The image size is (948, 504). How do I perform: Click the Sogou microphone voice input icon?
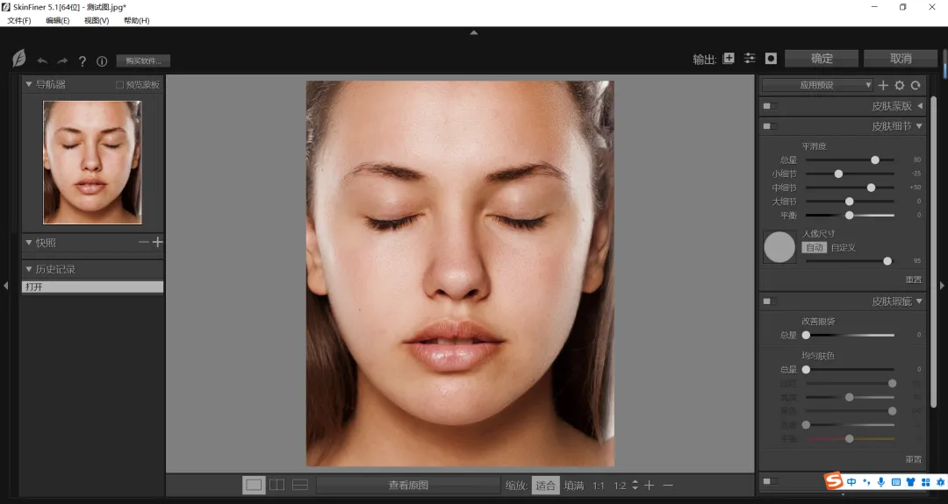click(x=881, y=482)
